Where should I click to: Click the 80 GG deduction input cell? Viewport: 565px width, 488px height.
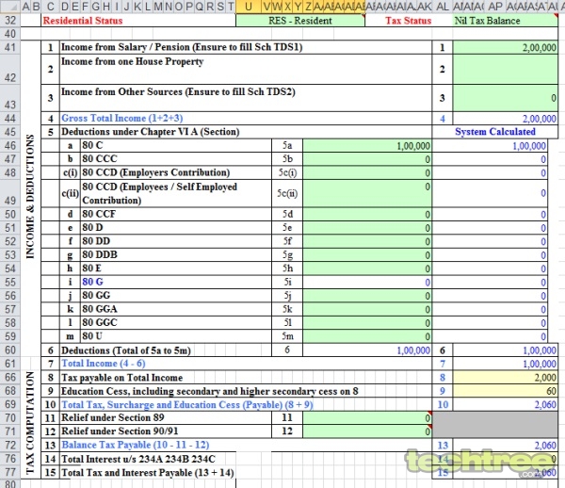(367, 296)
